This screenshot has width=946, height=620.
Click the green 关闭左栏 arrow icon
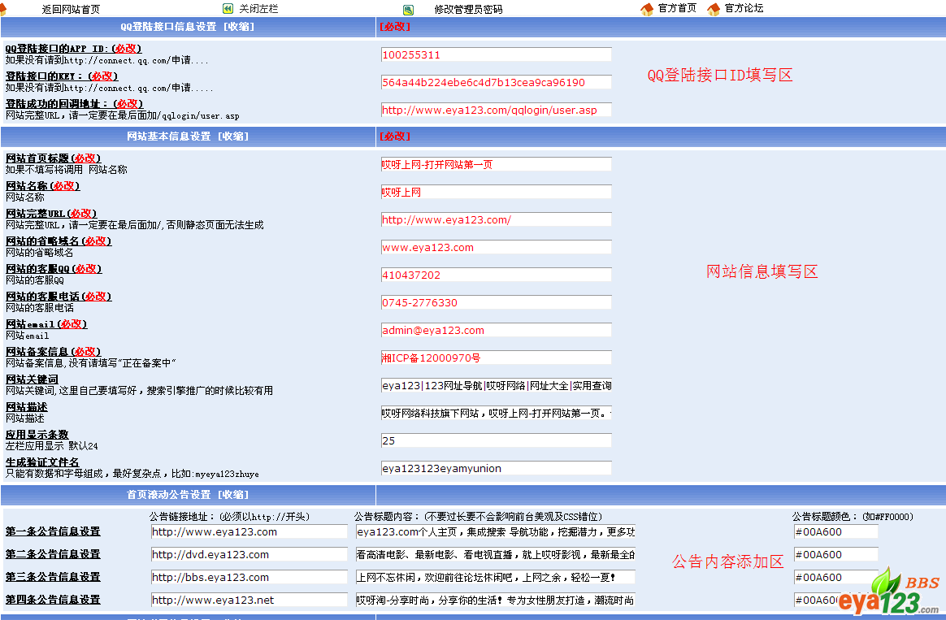[228, 9]
